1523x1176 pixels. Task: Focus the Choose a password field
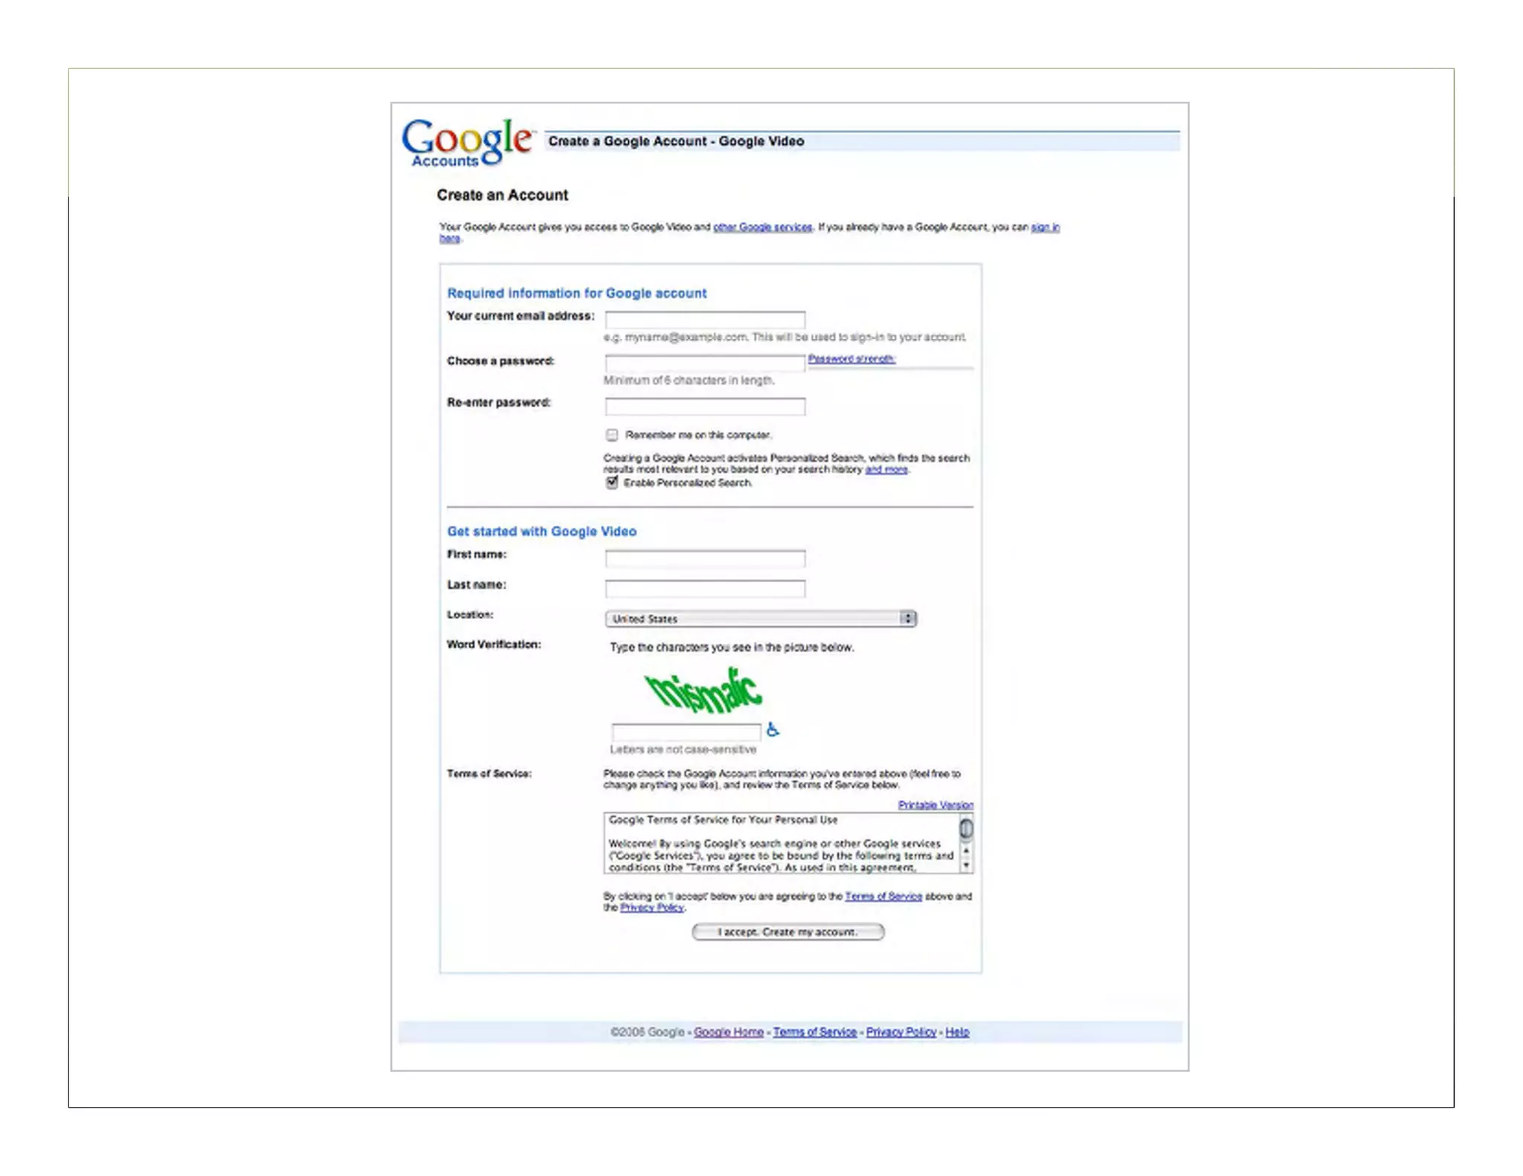tap(704, 363)
